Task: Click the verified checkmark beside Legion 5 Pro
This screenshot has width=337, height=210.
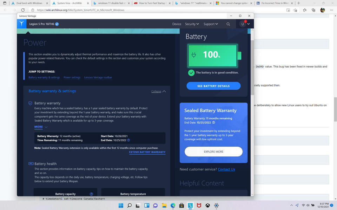Action: [x=57, y=24]
